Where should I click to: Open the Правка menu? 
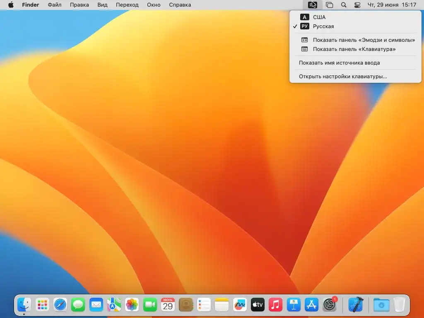[x=79, y=5]
